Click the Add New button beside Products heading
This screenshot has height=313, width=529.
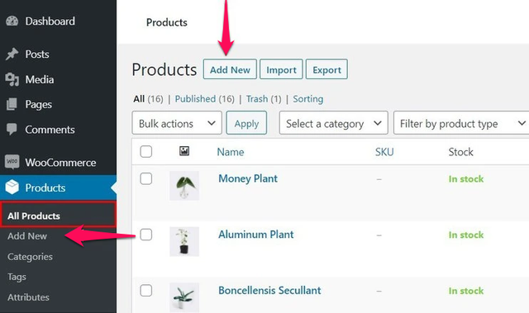[x=230, y=69]
